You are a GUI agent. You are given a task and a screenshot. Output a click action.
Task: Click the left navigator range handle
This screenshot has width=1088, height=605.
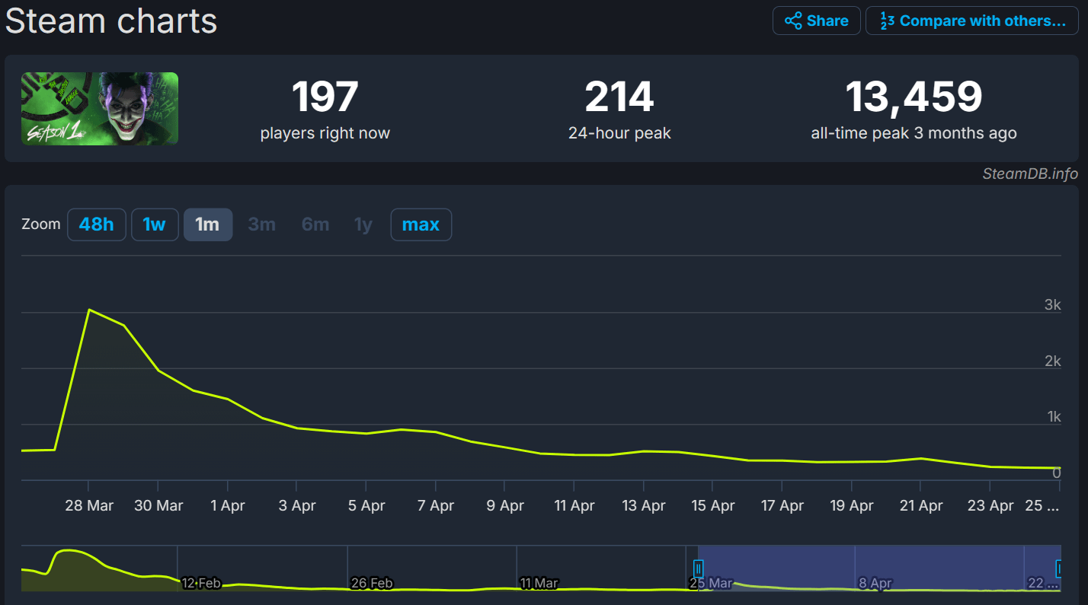click(698, 568)
